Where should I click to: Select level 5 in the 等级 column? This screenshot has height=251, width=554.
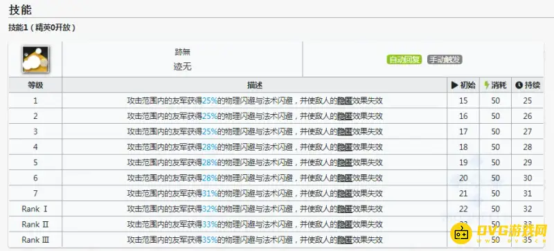(35, 162)
